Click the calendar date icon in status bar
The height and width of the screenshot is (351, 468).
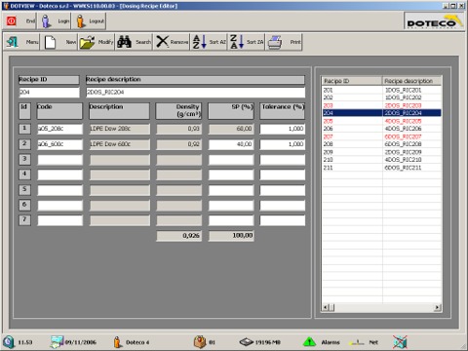(57, 342)
